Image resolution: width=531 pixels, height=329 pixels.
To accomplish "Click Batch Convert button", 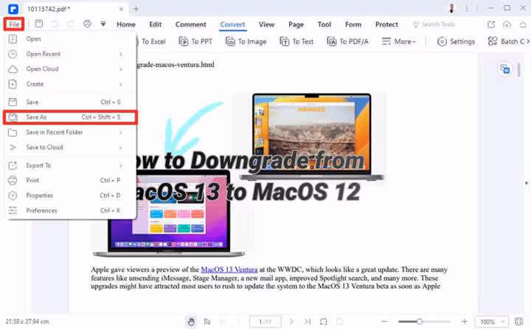I will click(507, 41).
